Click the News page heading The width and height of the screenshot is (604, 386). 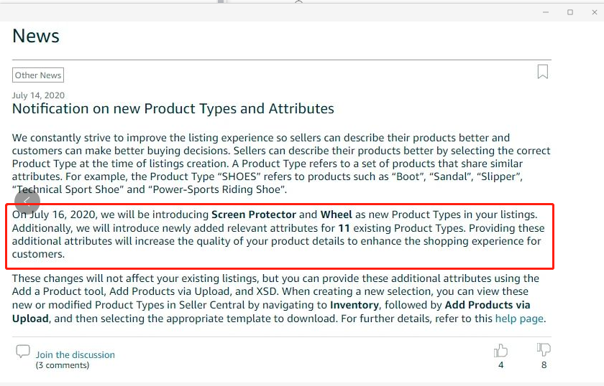point(36,36)
